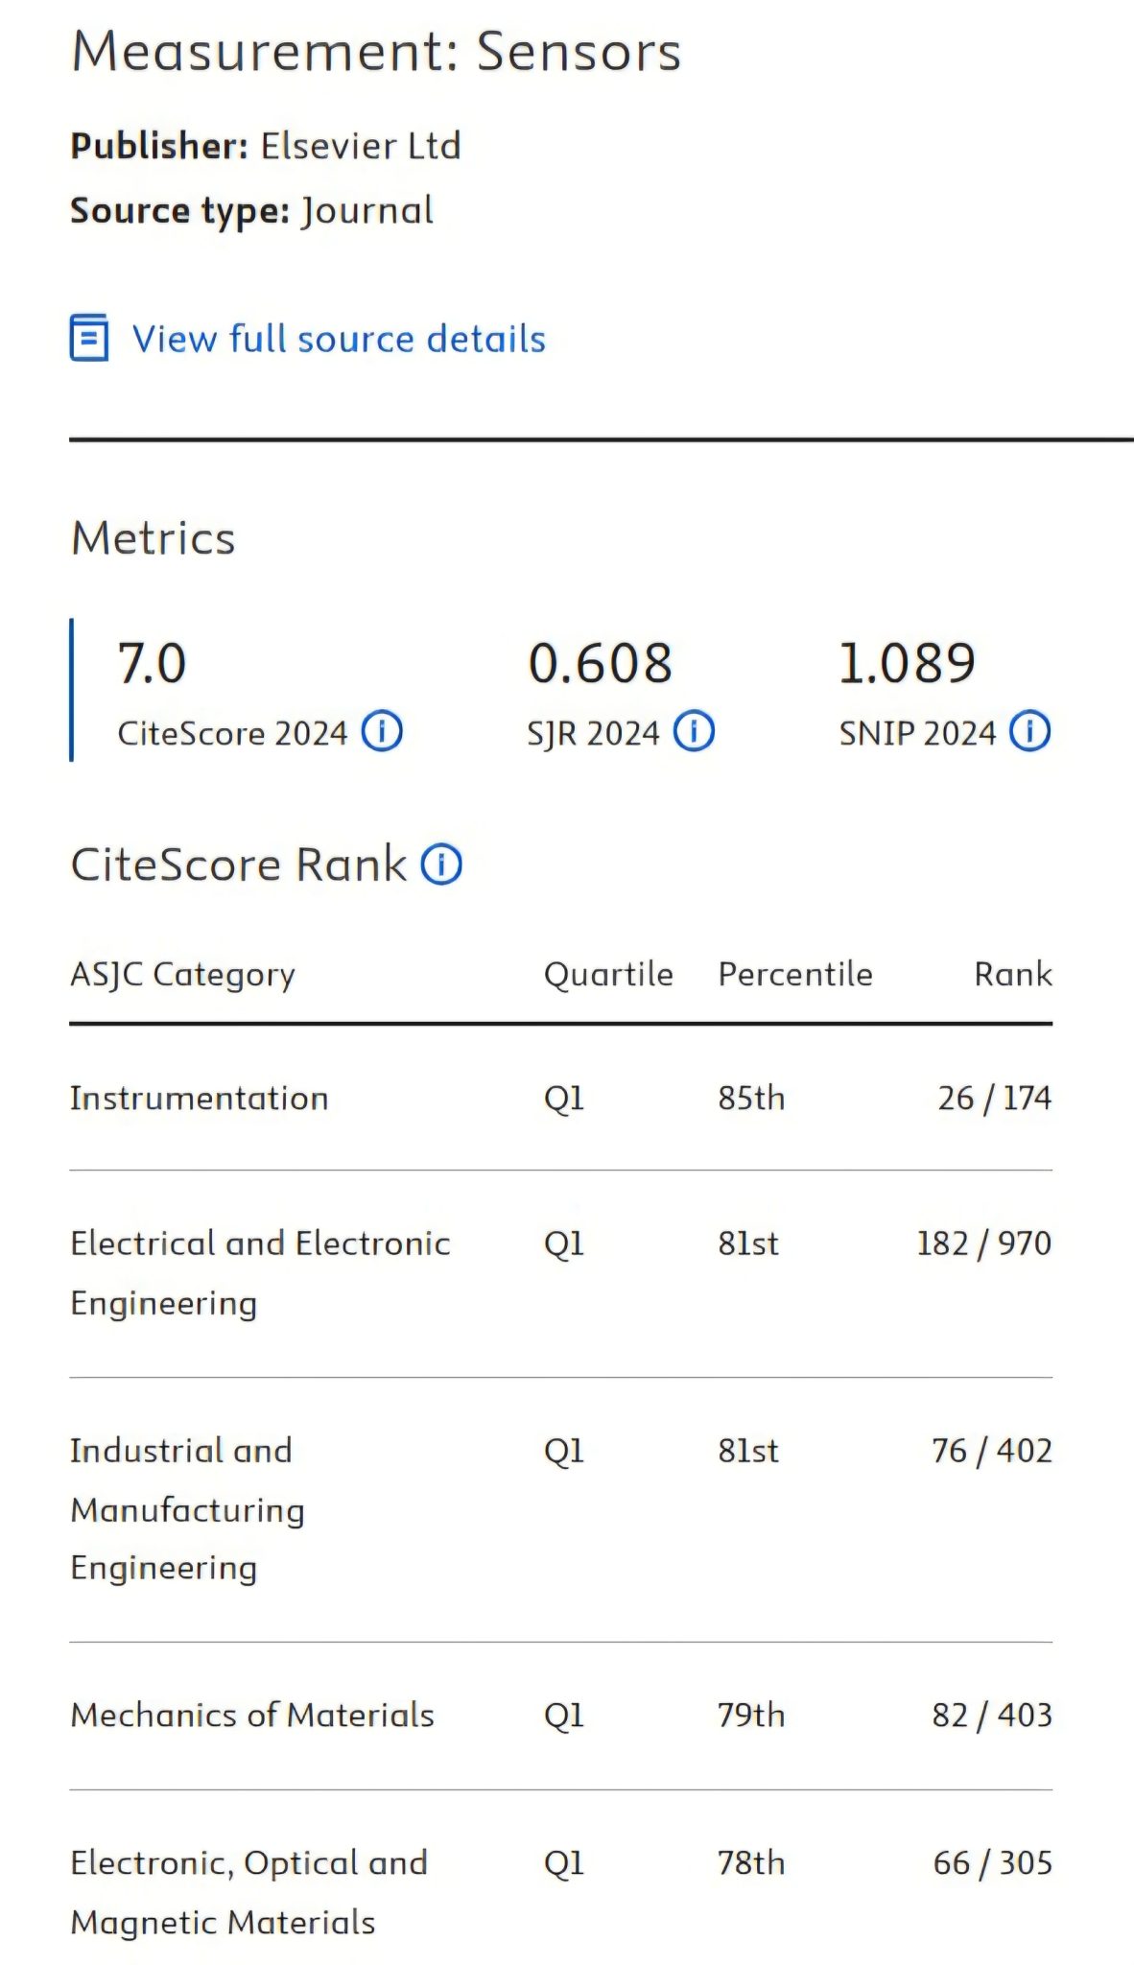Image resolution: width=1134 pixels, height=1965 pixels.
Task: Select Electronic, Optical and Magnetic Materials category
Action: click(248, 1891)
